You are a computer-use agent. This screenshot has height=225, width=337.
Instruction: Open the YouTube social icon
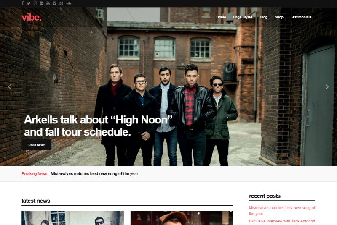click(48, 3)
